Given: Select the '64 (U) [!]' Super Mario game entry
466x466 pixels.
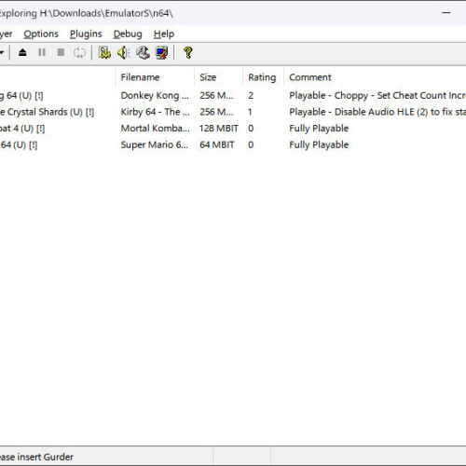Looking at the screenshot, I should click(19, 144).
